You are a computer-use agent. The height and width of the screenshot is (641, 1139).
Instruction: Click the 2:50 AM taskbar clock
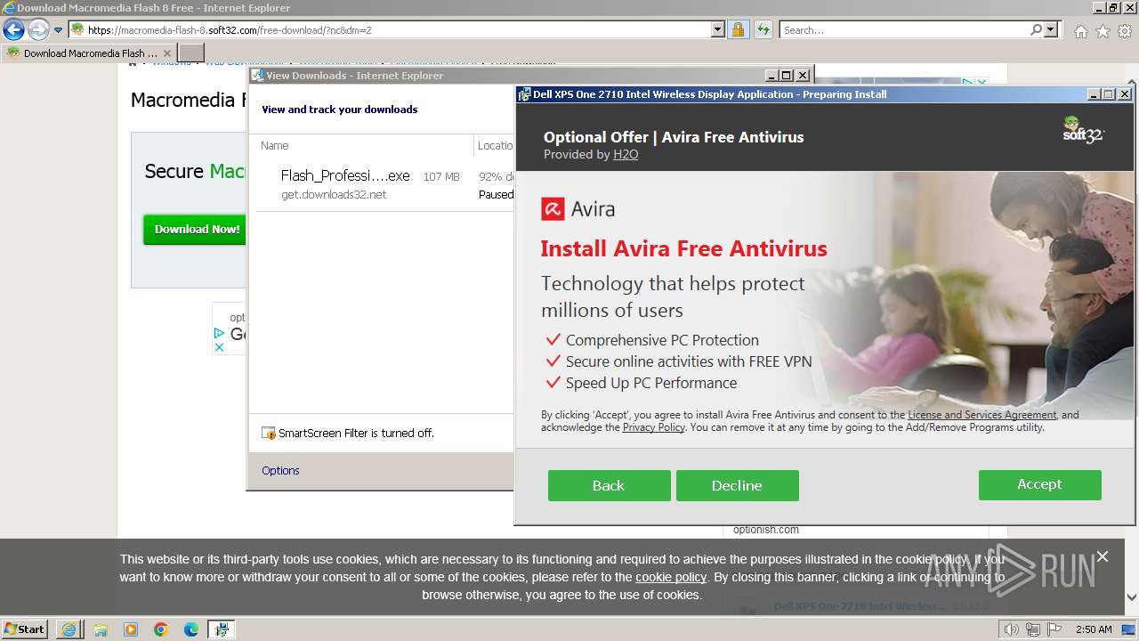(1093, 629)
